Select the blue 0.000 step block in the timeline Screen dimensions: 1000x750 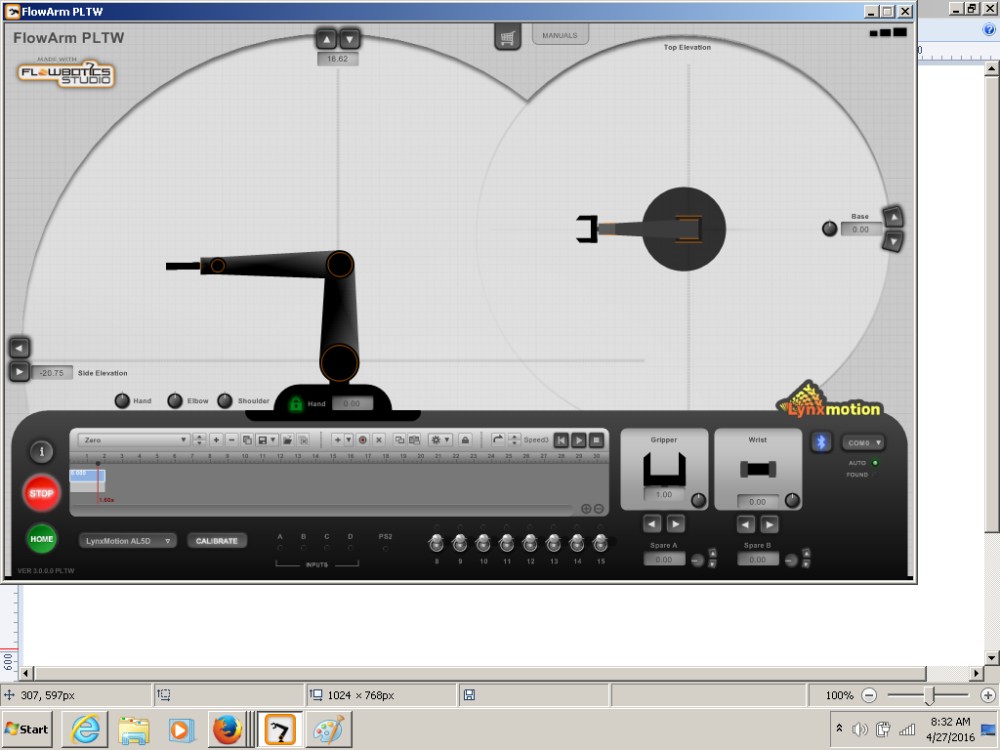[x=87, y=476]
